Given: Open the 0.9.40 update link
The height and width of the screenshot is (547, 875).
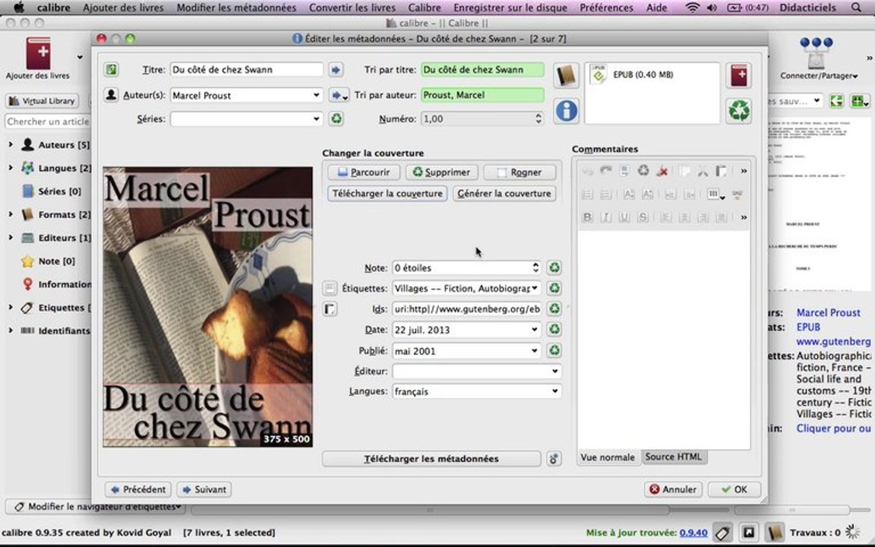Looking at the screenshot, I should tap(693, 533).
